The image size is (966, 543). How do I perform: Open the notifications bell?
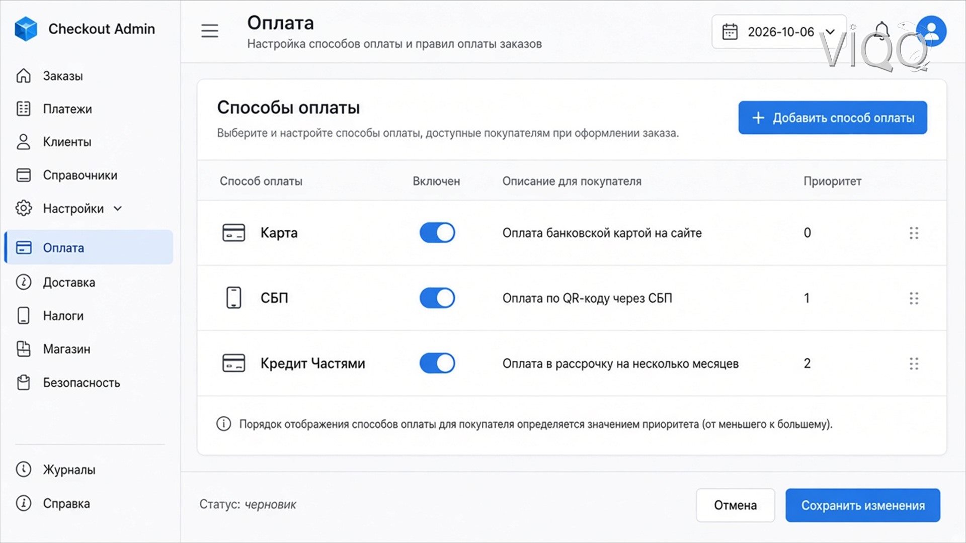point(881,31)
